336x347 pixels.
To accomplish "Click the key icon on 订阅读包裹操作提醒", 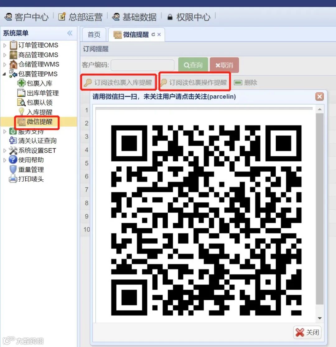I will pos(164,82).
